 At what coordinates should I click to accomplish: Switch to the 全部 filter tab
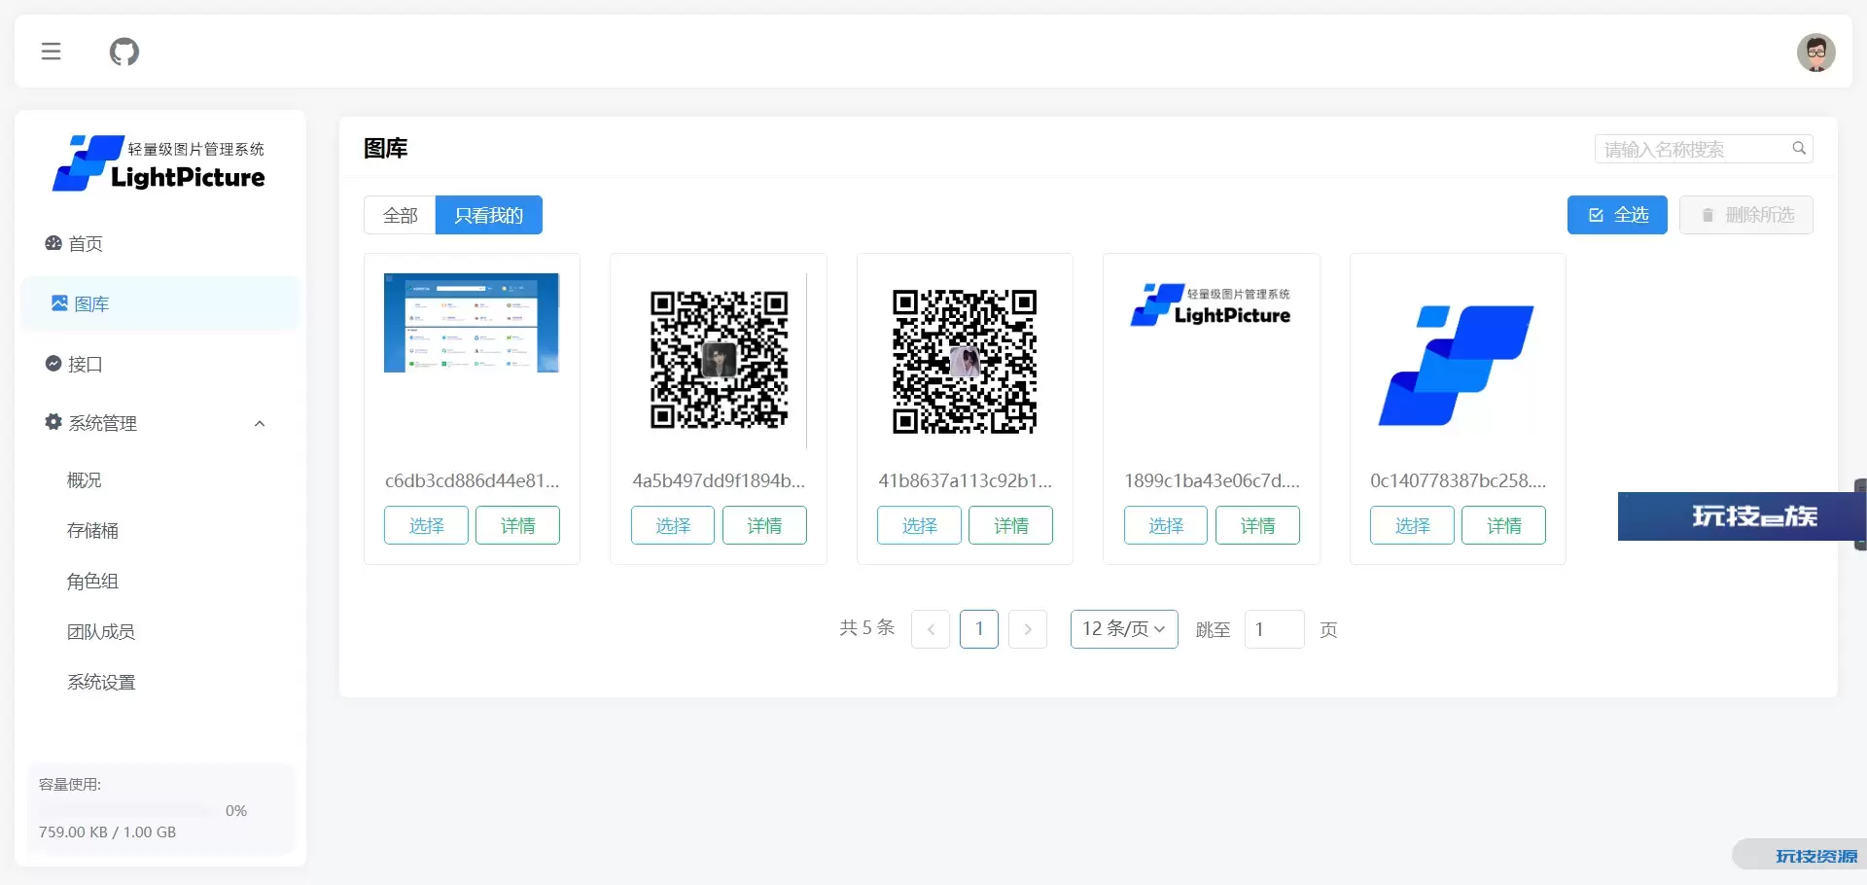tap(400, 215)
